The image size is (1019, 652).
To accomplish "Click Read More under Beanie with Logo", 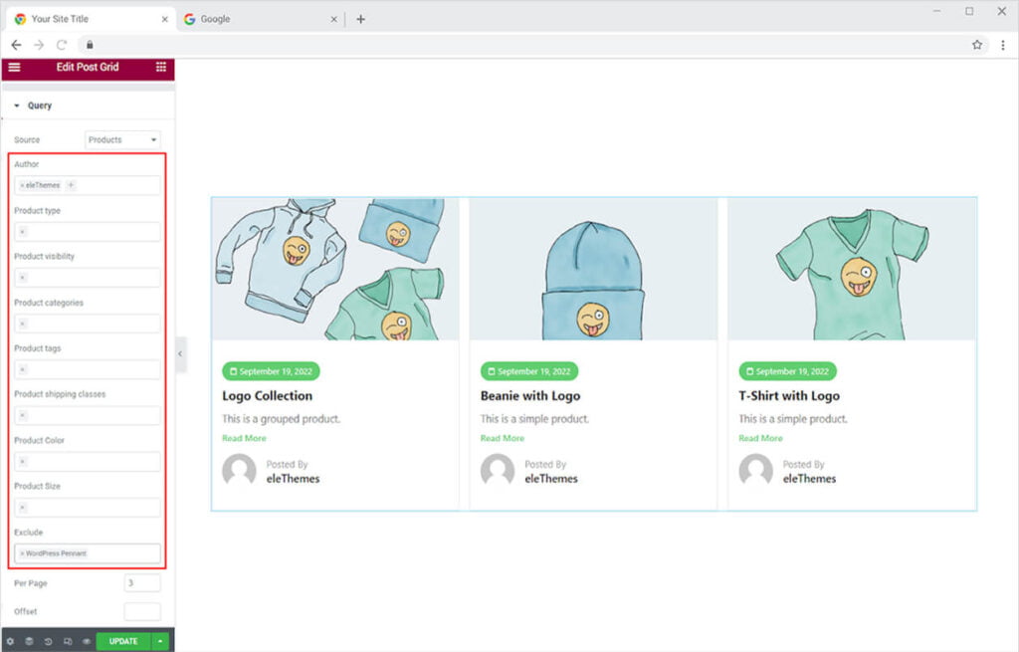I will point(502,438).
